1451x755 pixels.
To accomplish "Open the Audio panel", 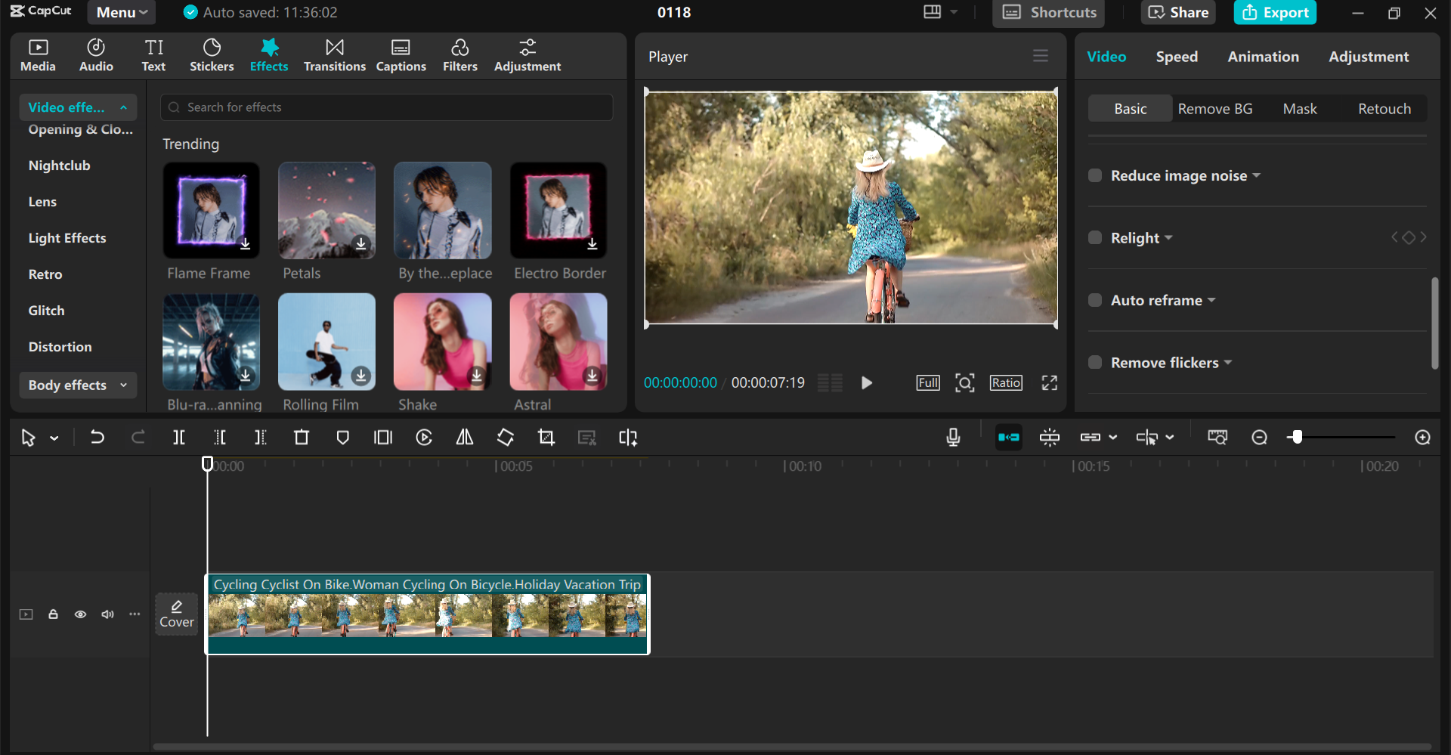I will (x=95, y=55).
